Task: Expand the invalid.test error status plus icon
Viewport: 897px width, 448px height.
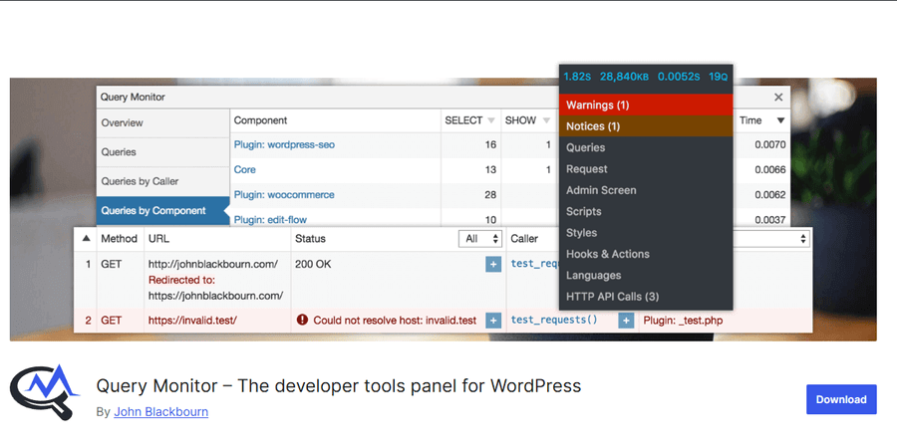Action: click(493, 321)
